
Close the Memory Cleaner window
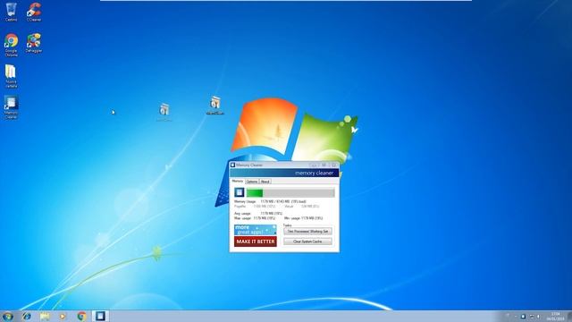(333, 165)
